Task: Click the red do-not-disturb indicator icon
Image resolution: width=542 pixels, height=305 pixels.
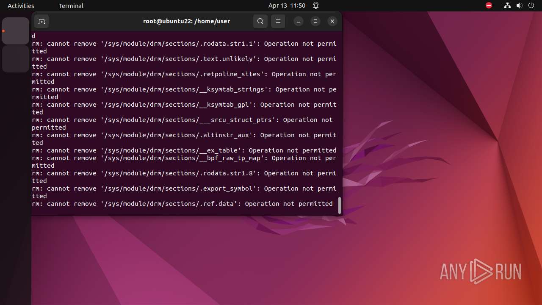Action: tap(489, 6)
